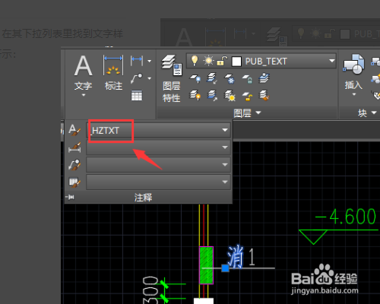Toggle PUB_TEXT layer freeze sun icon
This screenshot has width=380, height=304.
(x=208, y=61)
